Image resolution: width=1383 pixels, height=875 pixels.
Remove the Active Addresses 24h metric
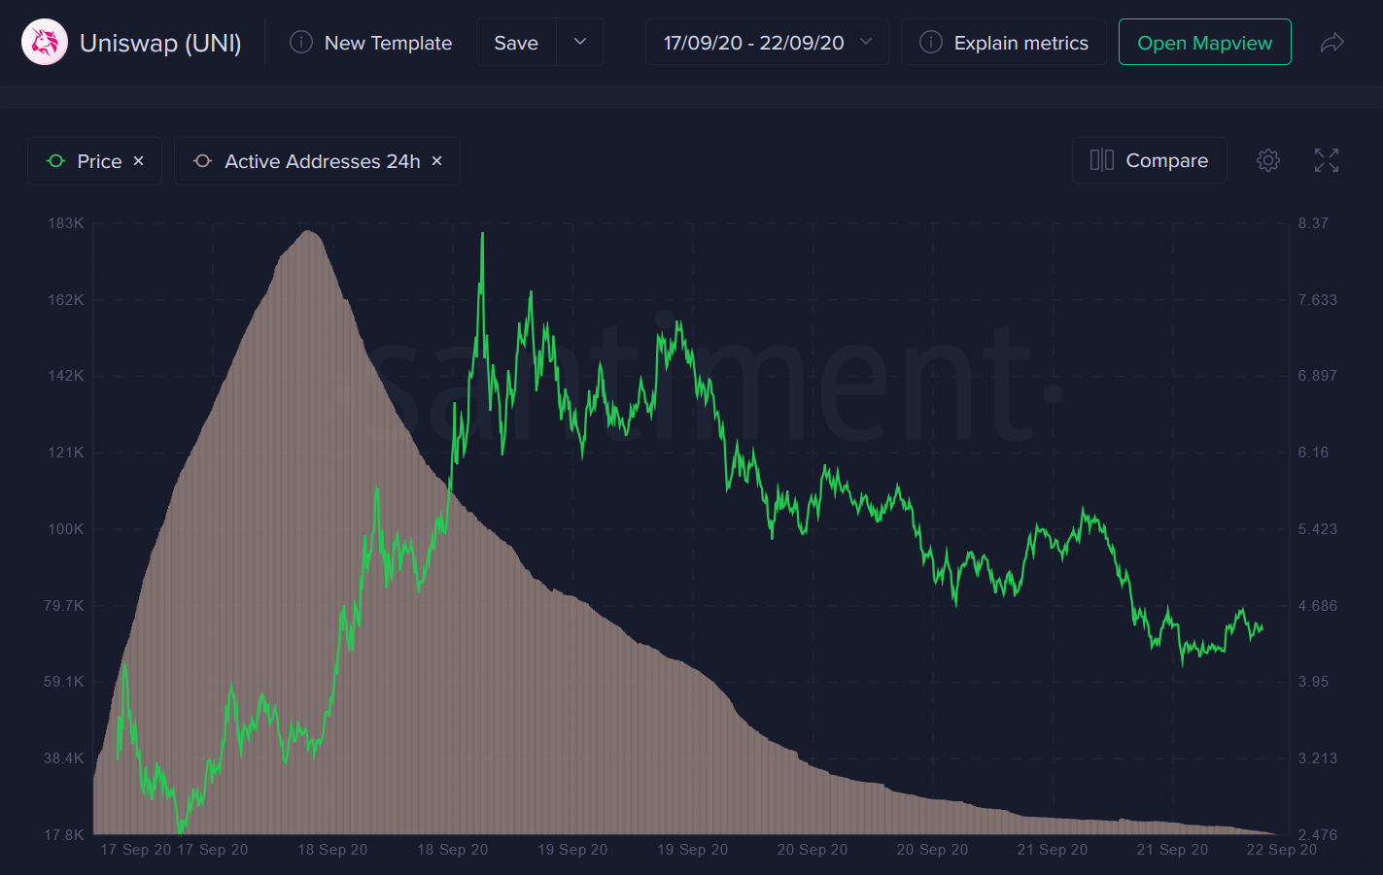pos(437,161)
